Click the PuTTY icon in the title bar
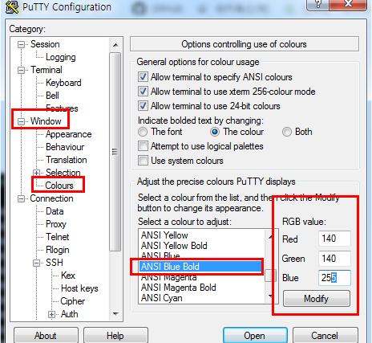This screenshot has height=343, width=372. [x=12, y=7]
